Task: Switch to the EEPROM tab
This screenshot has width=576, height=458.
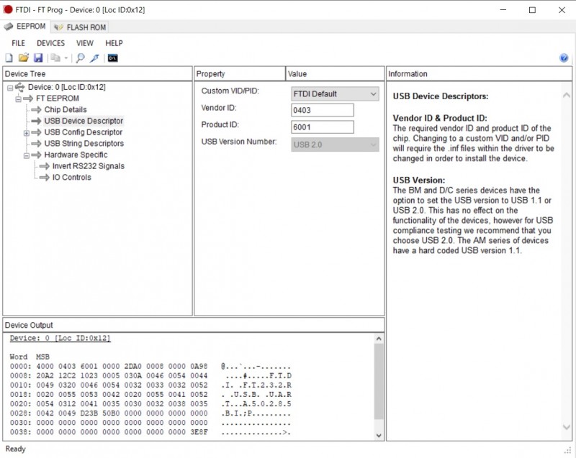Action: pos(25,27)
